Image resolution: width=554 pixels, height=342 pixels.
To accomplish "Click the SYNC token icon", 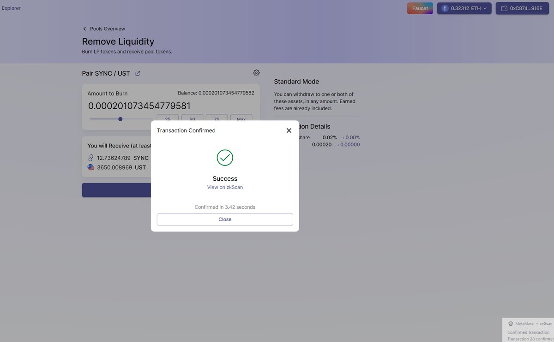I will (x=90, y=158).
